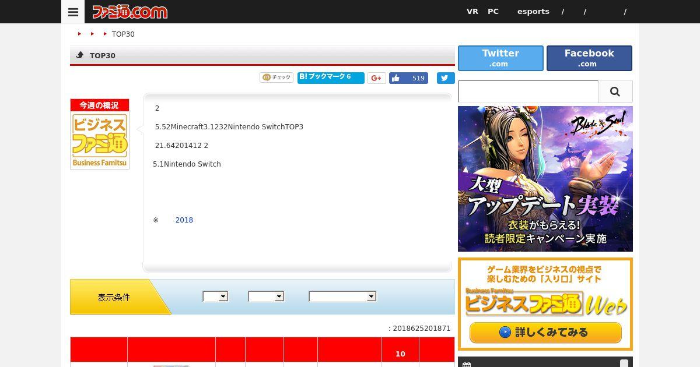Open the VR section in top navigation

coord(472,12)
